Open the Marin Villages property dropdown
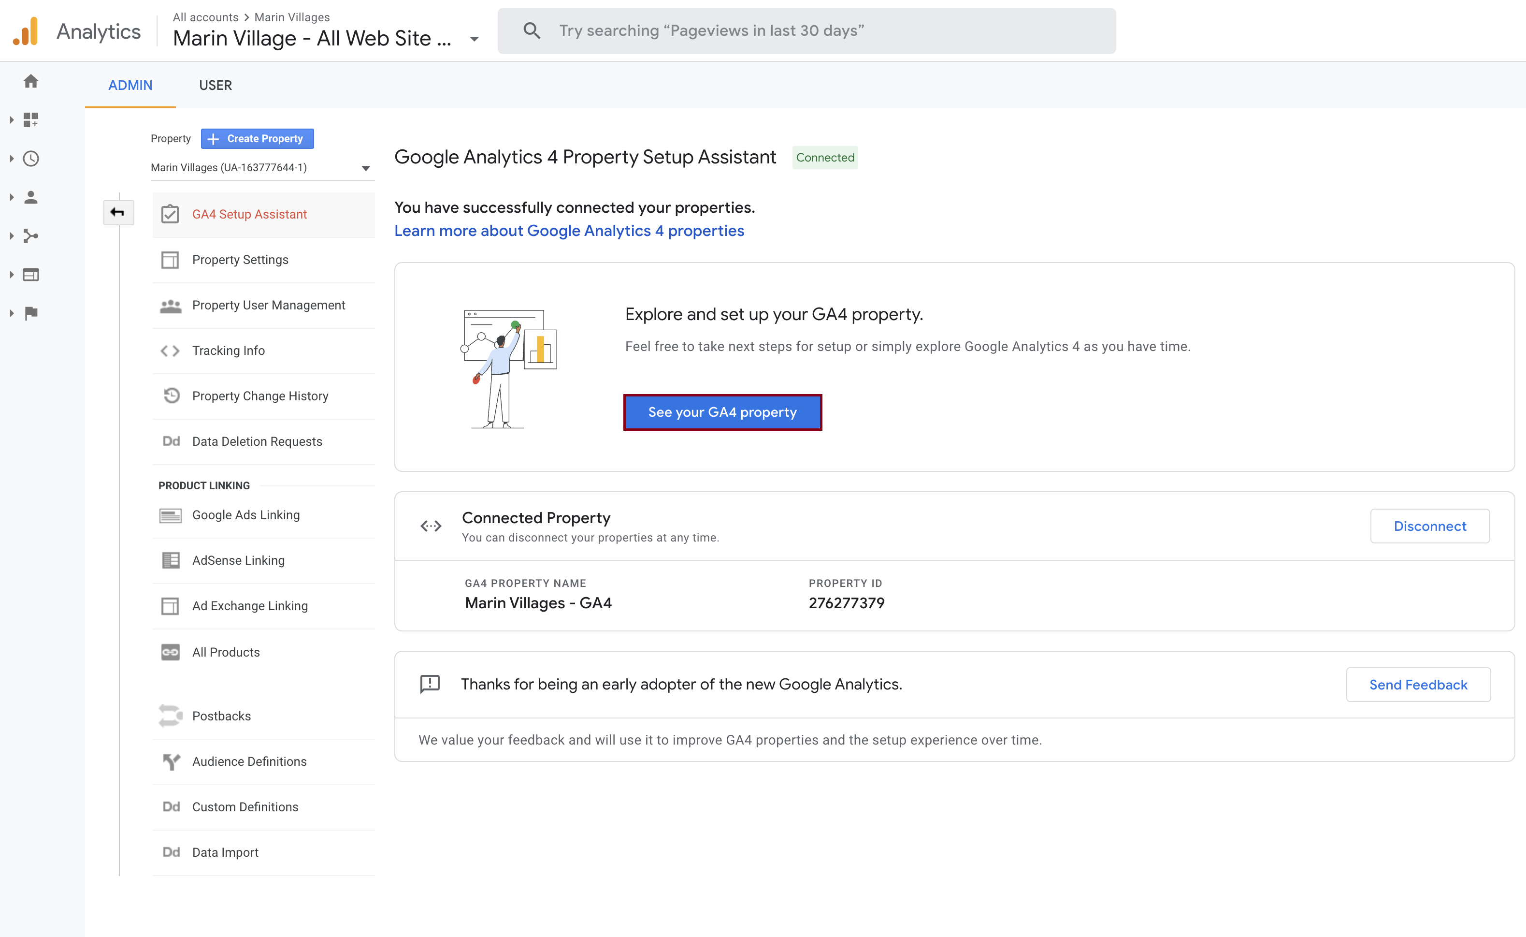1526x937 pixels. pos(262,167)
